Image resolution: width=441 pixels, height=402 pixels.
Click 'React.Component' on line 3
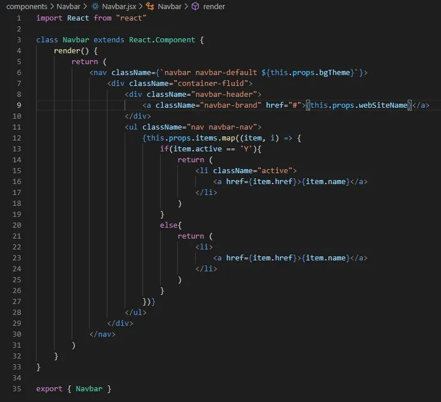(x=162, y=40)
